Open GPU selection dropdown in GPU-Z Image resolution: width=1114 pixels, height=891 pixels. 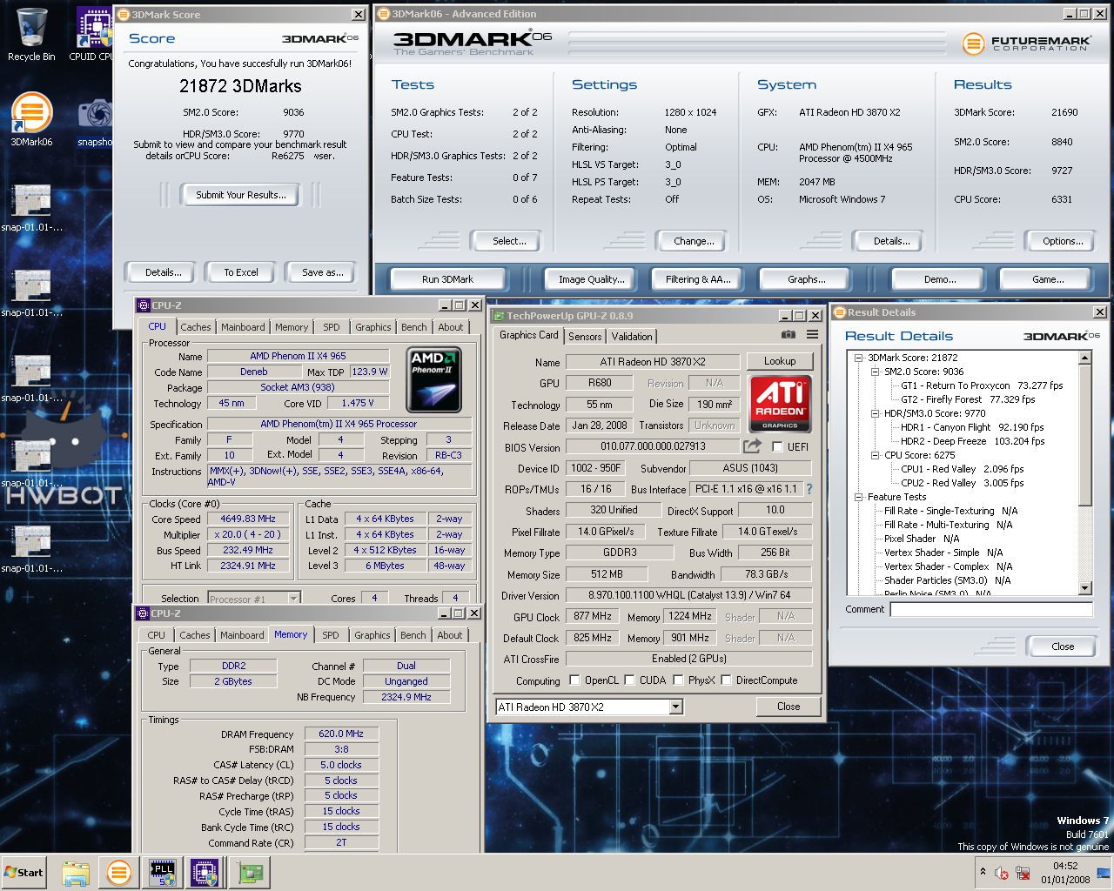coord(676,707)
